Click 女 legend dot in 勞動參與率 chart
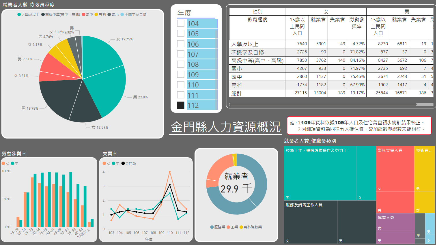Image resolution: width=437 pixels, height=245 pixels. coord(3,163)
